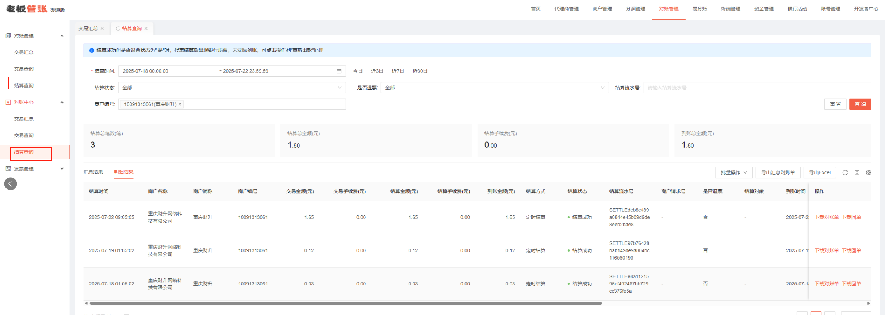Viewport: 885px width, 315px height.
Task: Open table column settings gear icon
Action: pos(869,172)
